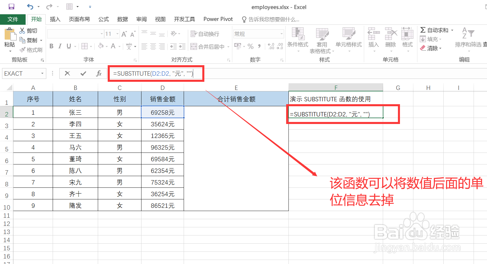Toggle bold formatting with the B button

click(51, 46)
